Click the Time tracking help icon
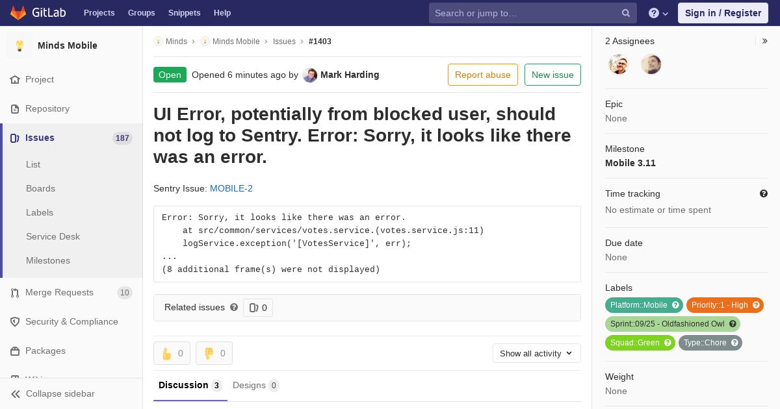 point(764,193)
